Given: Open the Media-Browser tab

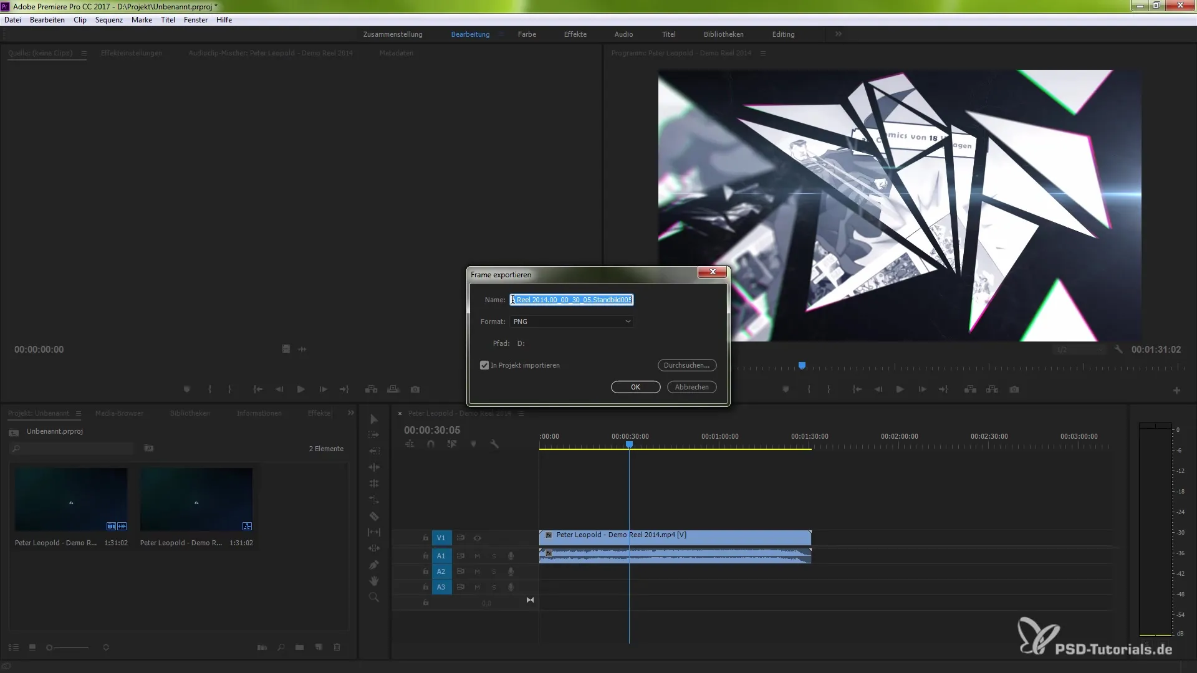Looking at the screenshot, I should [119, 413].
